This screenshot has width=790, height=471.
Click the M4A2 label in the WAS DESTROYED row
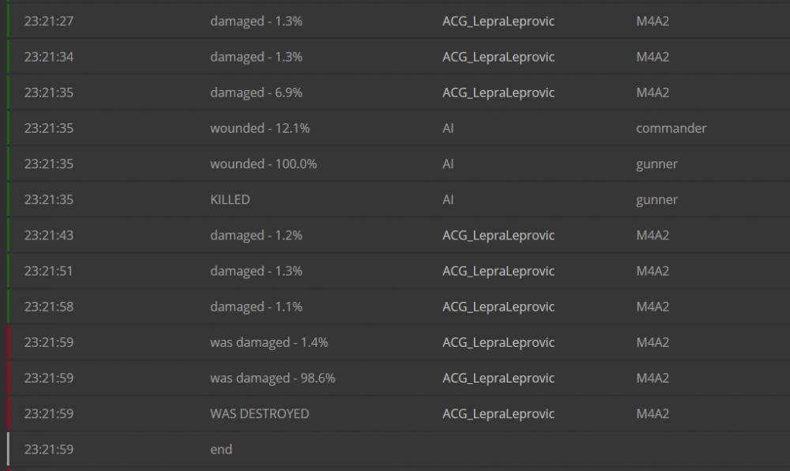(653, 413)
